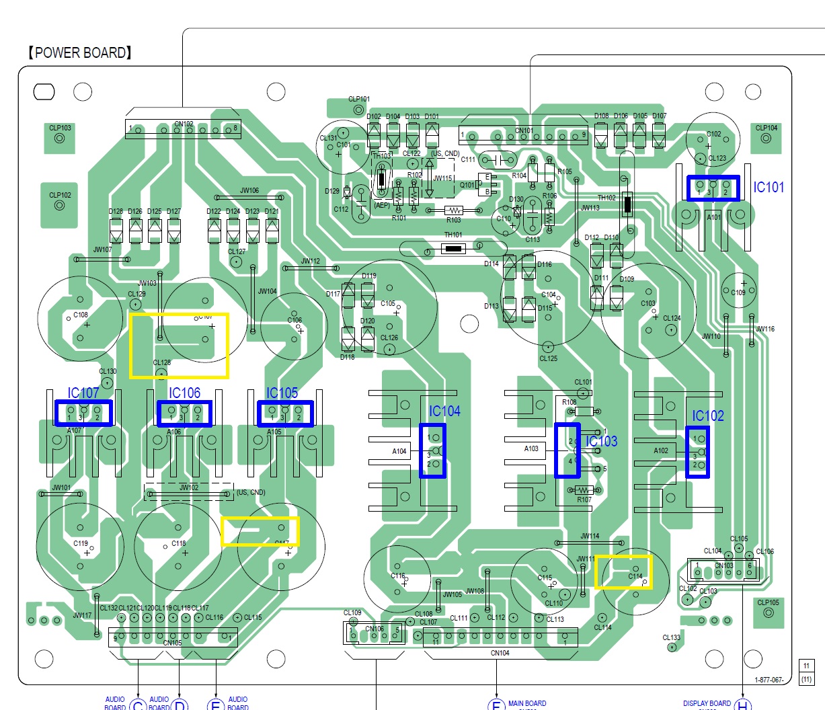
Task: Click the A105 heatsink label
Action: 274,432
